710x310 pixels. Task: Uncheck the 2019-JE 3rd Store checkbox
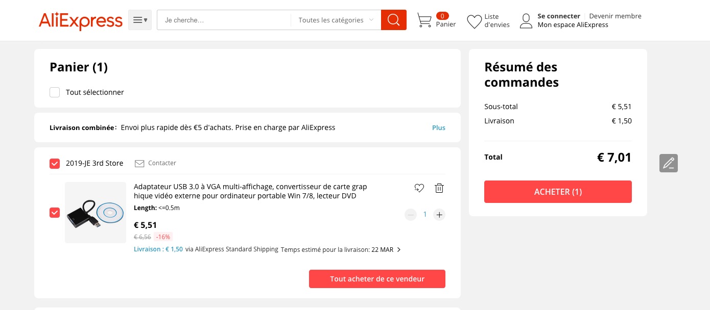click(x=55, y=163)
